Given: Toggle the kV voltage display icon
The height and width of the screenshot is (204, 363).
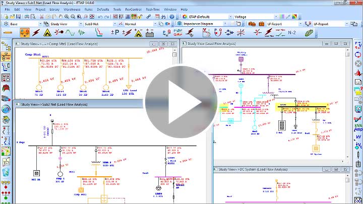Looking at the screenshot, I should point(358,138).
